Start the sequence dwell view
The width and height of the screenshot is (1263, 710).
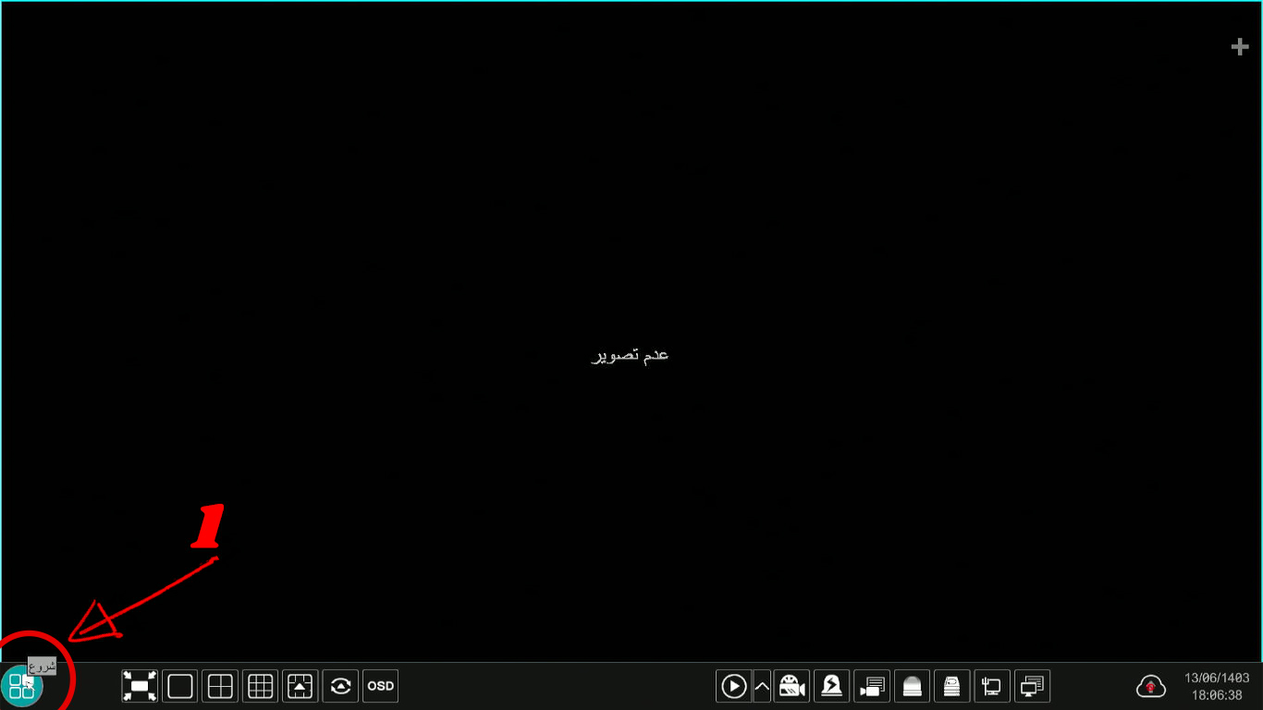click(340, 686)
